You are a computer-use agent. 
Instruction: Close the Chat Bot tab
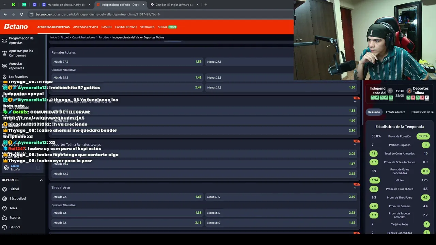point(197,5)
